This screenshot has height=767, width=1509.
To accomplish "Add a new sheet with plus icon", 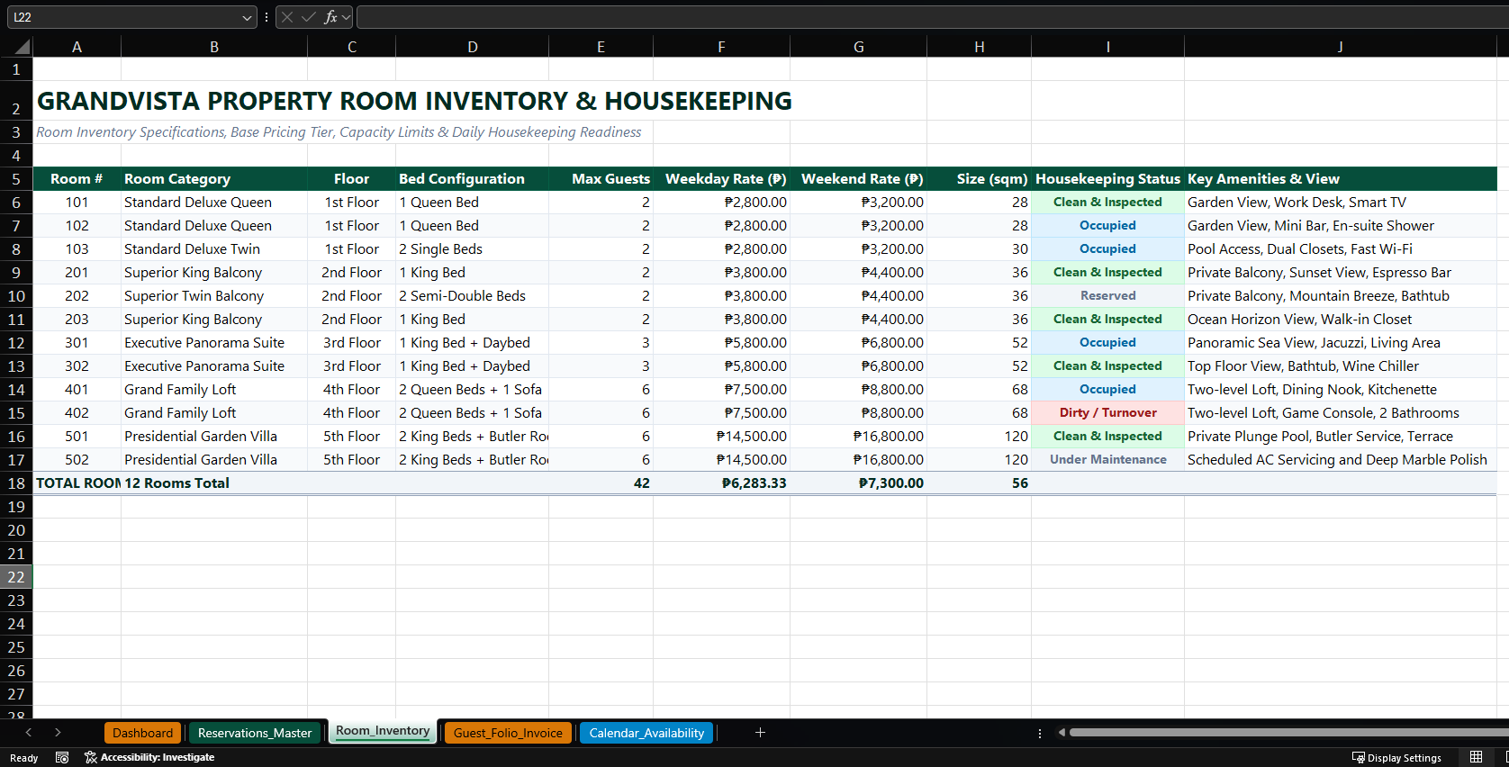I will (760, 733).
